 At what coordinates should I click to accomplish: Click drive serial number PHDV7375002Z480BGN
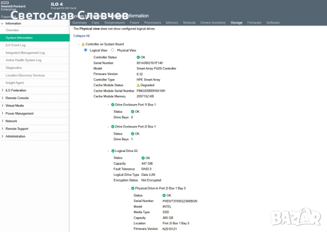point(180,201)
